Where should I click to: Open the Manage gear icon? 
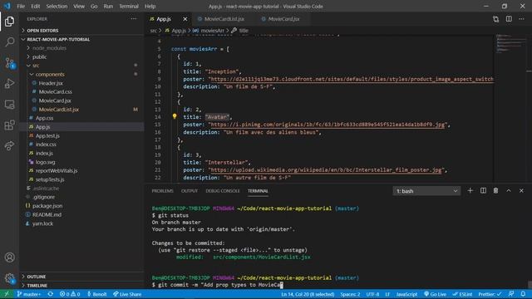click(x=9, y=279)
